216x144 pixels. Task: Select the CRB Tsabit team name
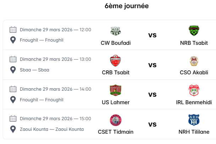pyautogui.click(x=116, y=73)
